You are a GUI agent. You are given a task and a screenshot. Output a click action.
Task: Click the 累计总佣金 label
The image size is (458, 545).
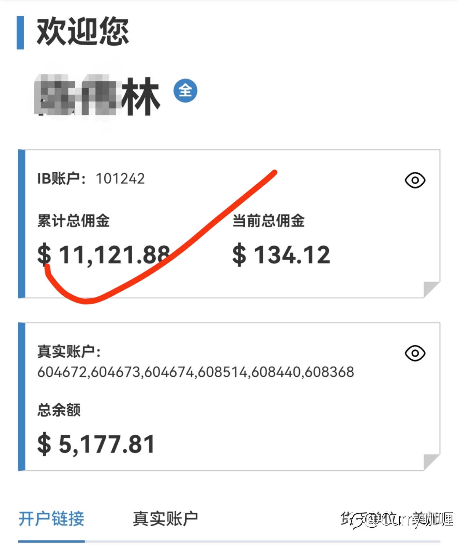point(73,221)
